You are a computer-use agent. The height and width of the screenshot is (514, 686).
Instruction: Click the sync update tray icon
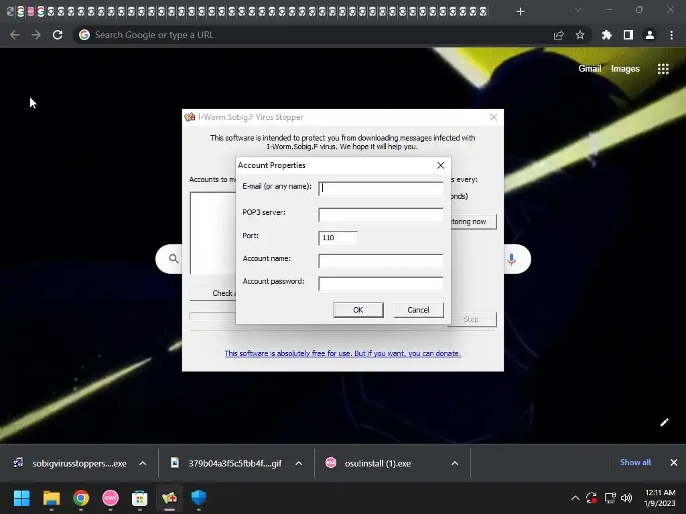tap(592, 498)
